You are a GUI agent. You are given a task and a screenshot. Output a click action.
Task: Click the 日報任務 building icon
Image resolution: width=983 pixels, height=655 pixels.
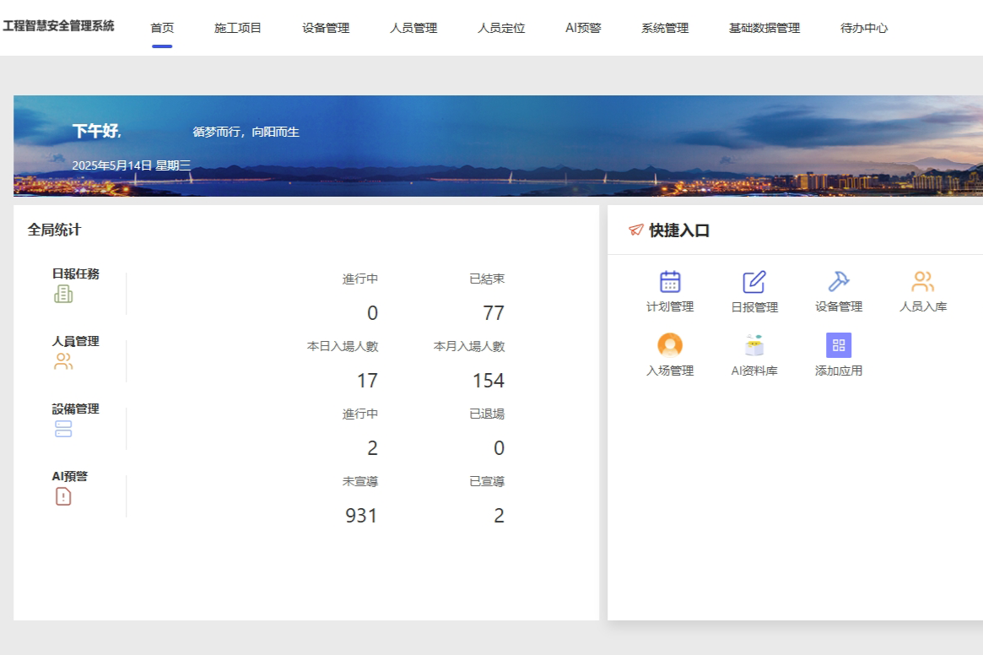click(63, 294)
